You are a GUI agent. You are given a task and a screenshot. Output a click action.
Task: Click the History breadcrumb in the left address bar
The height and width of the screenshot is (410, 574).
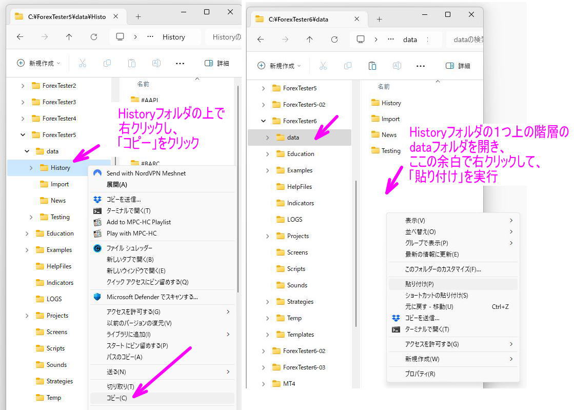click(x=174, y=37)
